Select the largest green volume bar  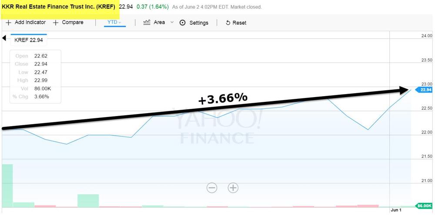point(7,186)
